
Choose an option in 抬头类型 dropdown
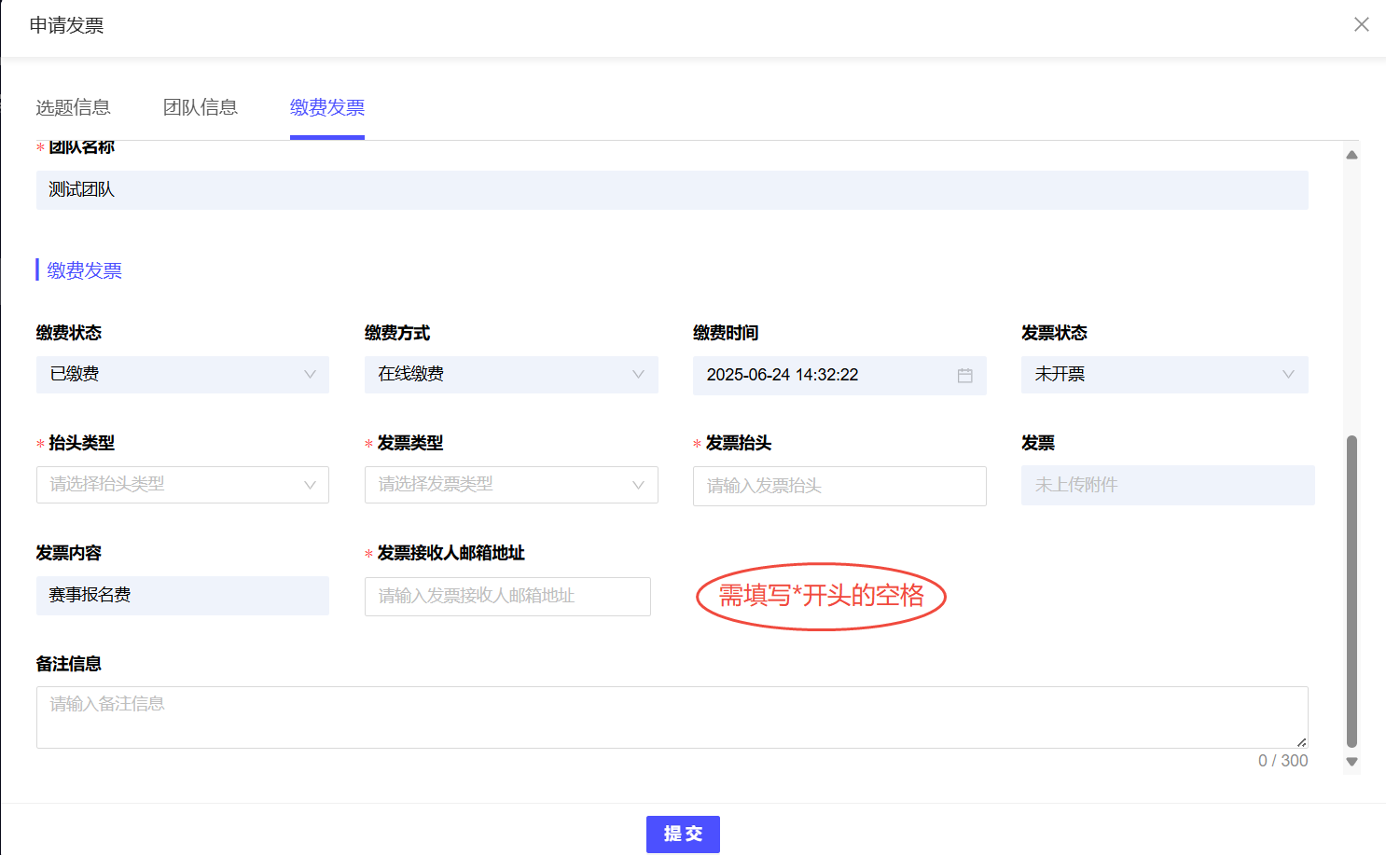(x=182, y=485)
